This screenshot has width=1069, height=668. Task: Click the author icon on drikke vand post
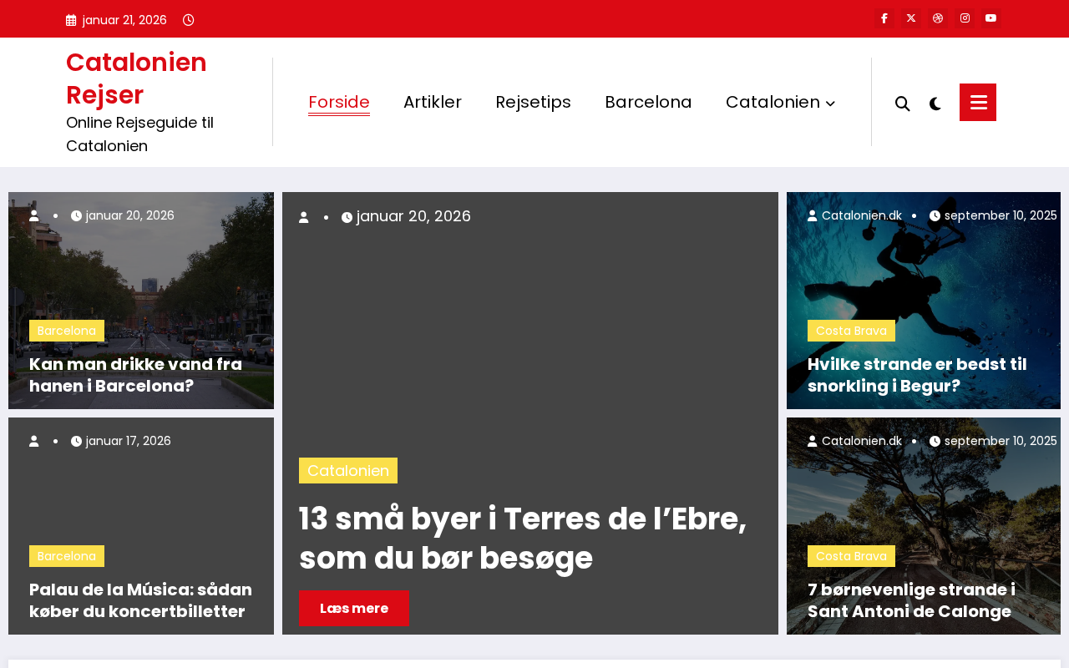[x=34, y=215]
